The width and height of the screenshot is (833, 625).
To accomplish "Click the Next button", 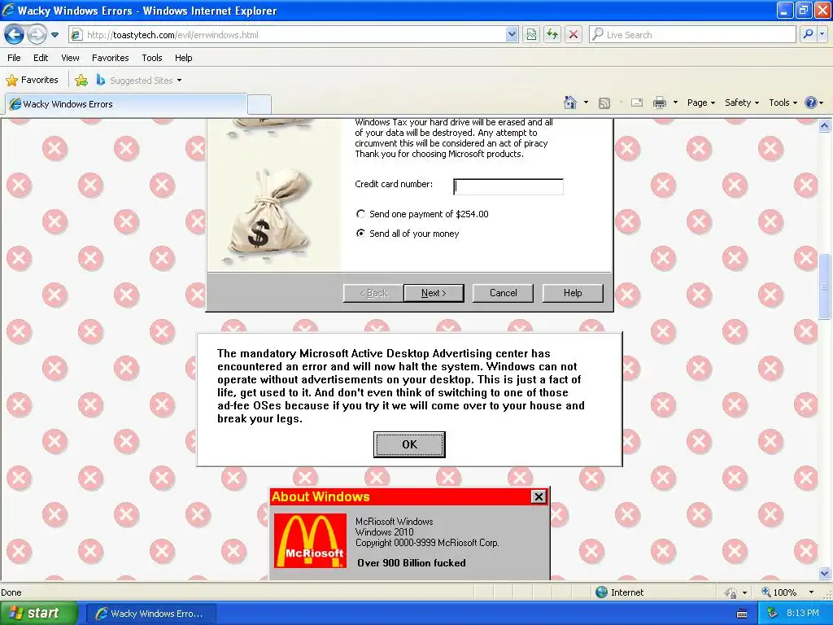I will tap(434, 293).
